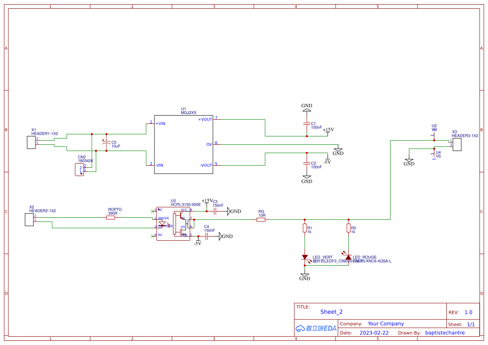This screenshot has width=488, height=345.
Task: Click the LED_ROUGE red LED symbol
Action: coord(348,257)
